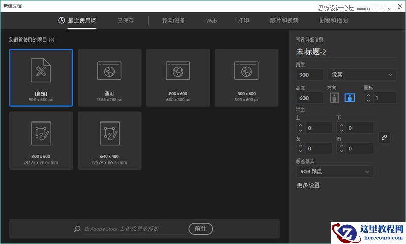Open the 已保存 tab
The height and width of the screenshot is (244, 406).
[125, 20]
